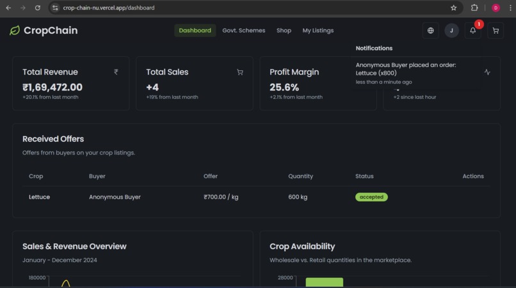Click the Profit Margin card title
516x288 pixels.
[x=294, y=72]
